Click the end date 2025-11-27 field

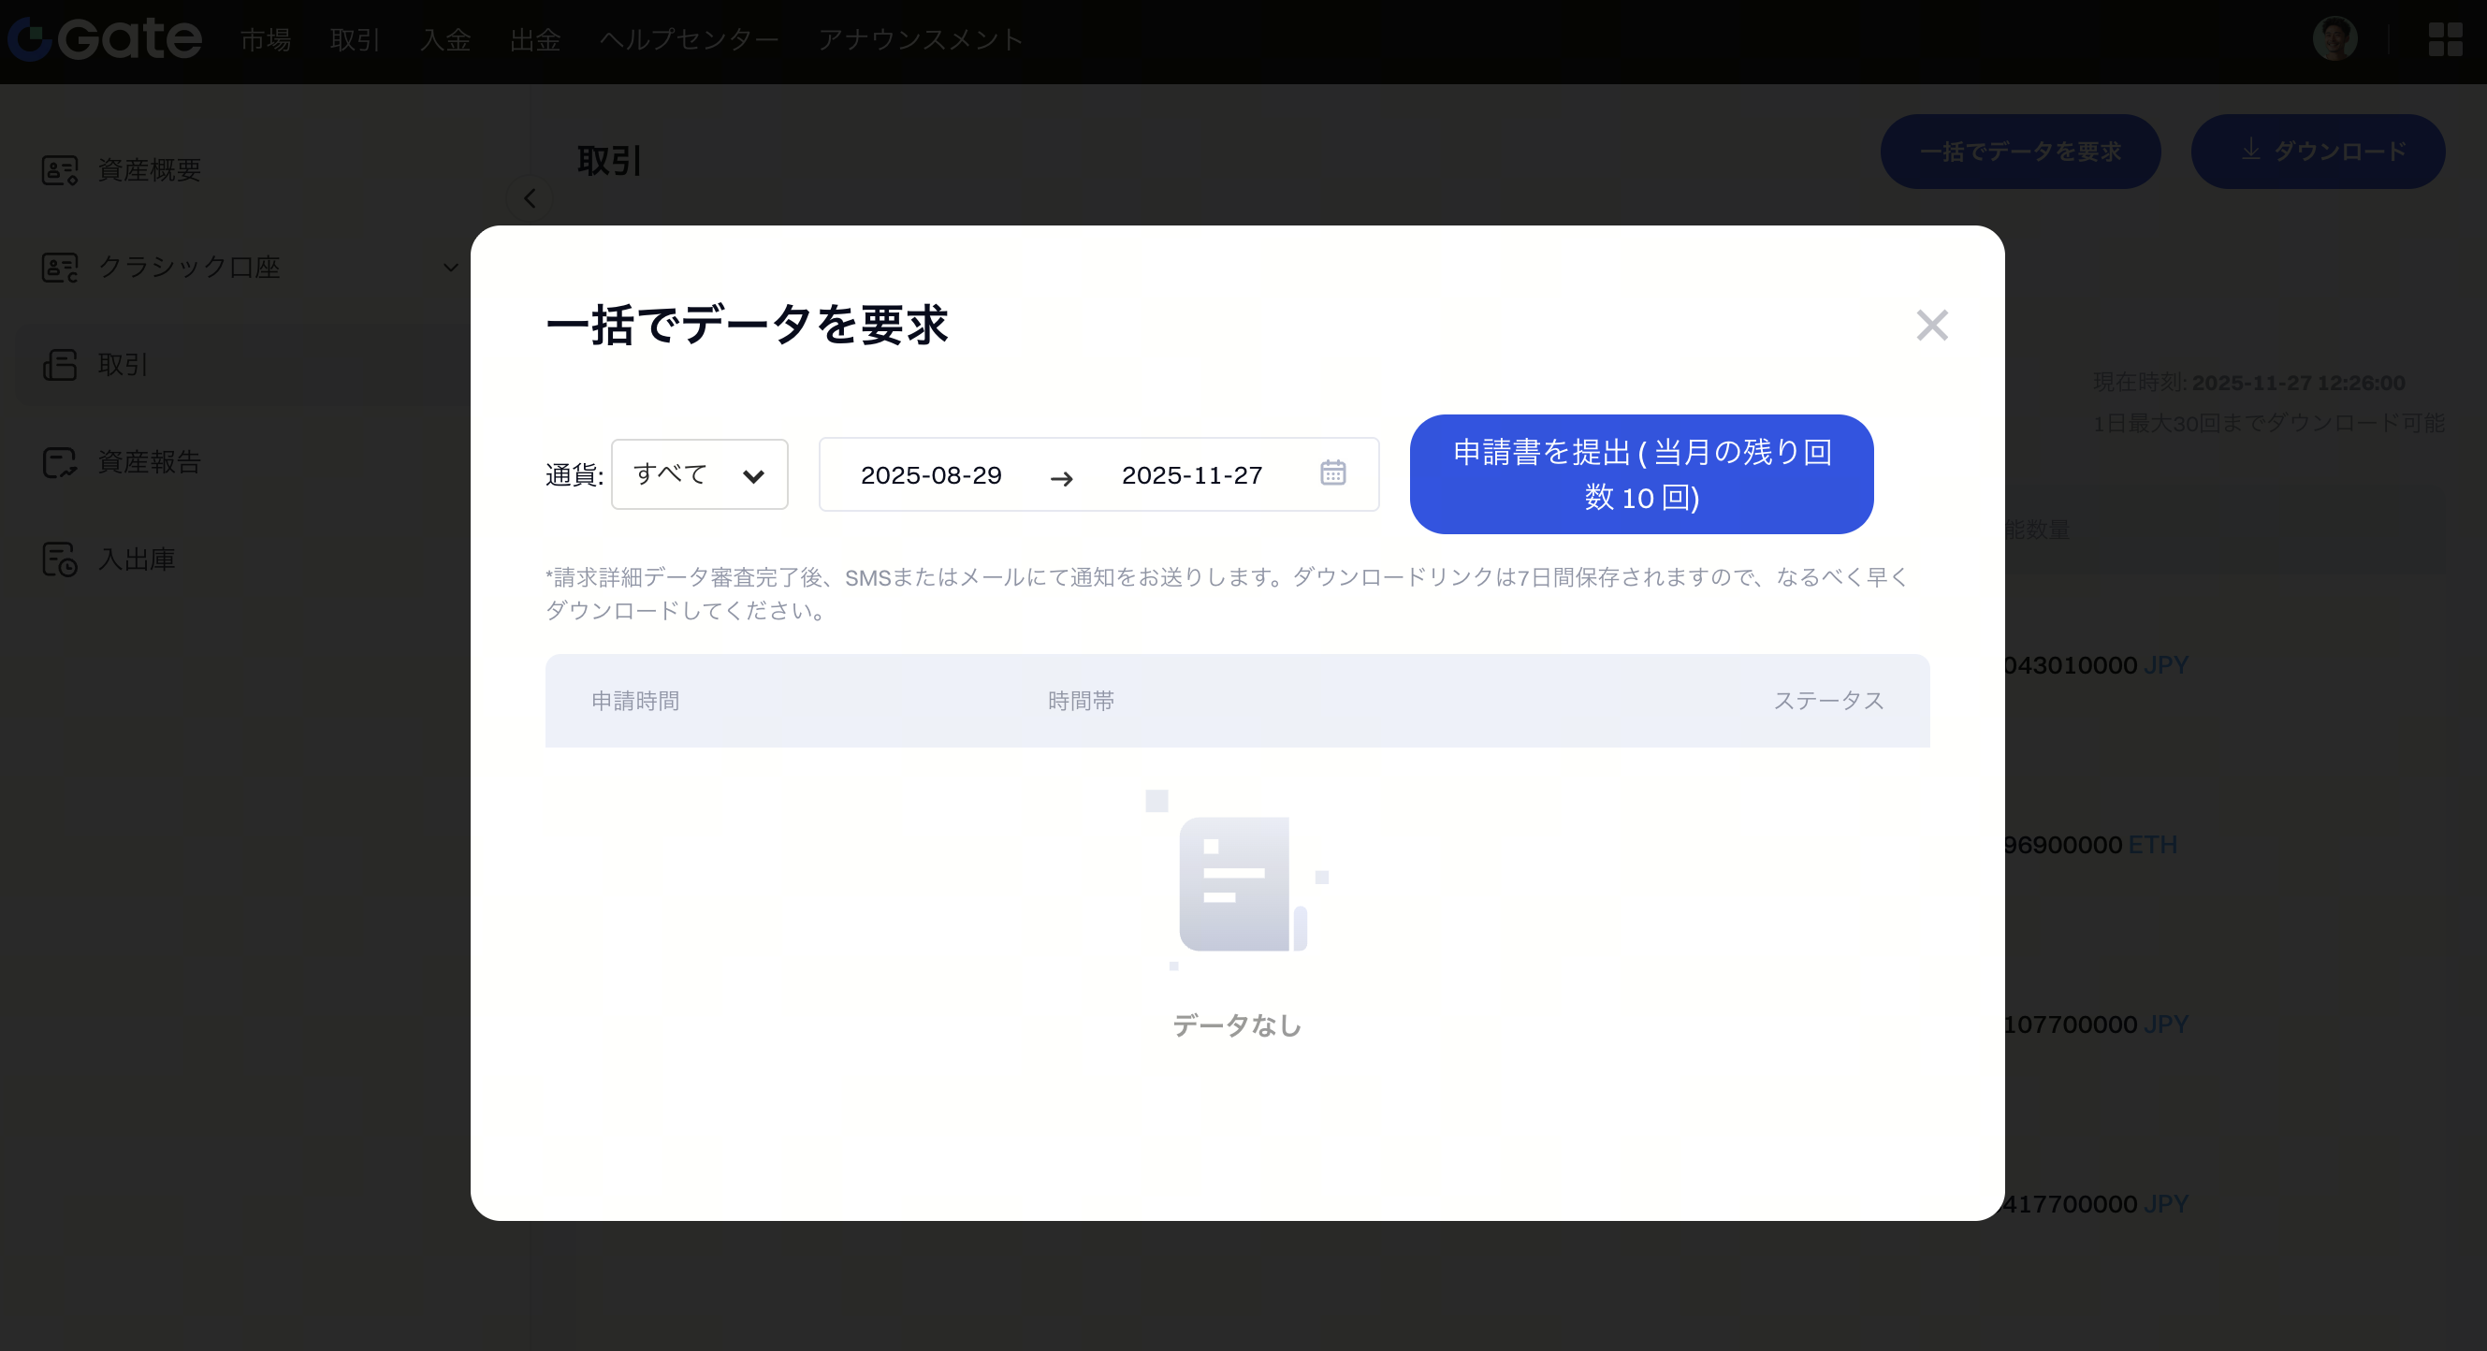[1192, 475]
